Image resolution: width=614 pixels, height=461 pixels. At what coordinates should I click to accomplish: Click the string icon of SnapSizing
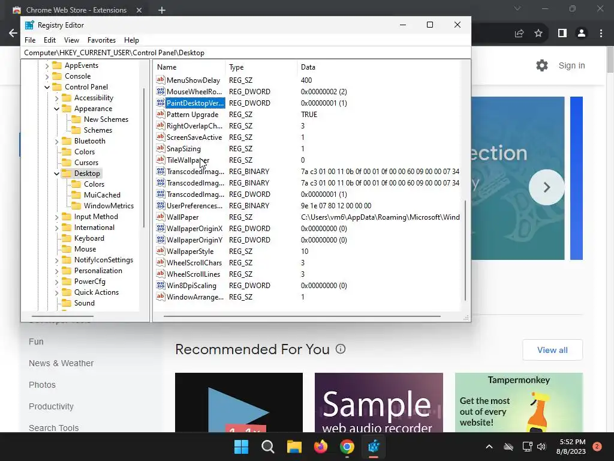pyautogui.click(x=161, y=148)
